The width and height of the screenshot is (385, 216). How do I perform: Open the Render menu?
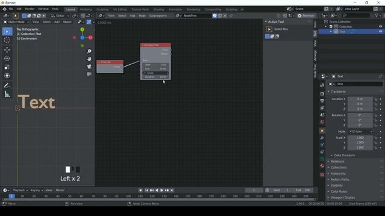(29, 9)
